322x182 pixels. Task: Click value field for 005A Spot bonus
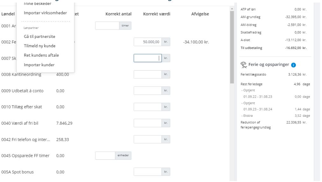(148, 172)
